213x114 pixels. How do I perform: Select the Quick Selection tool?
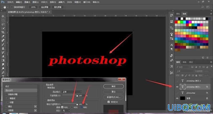tap(3, 28)
